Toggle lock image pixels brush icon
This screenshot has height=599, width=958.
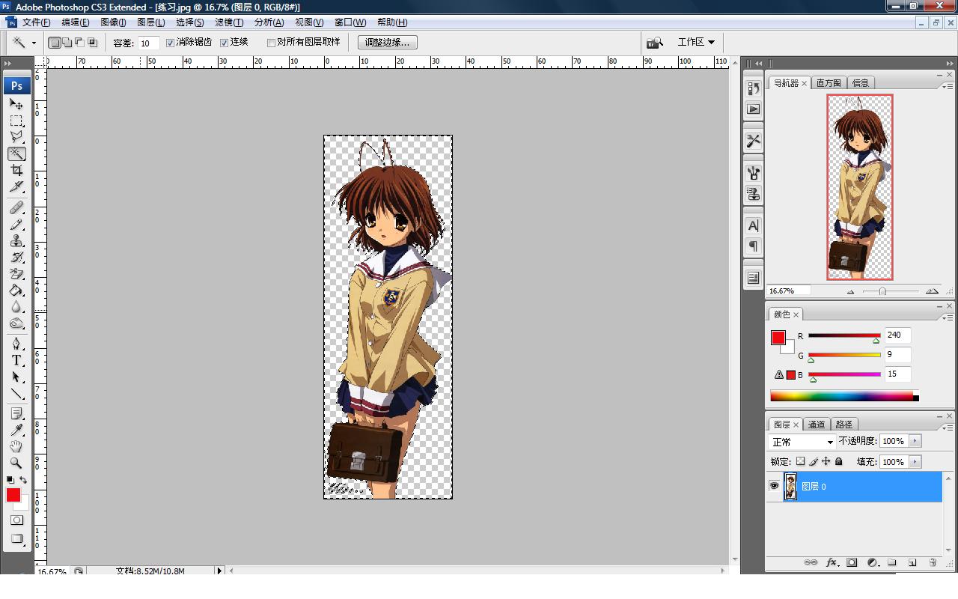click(814, 462)
